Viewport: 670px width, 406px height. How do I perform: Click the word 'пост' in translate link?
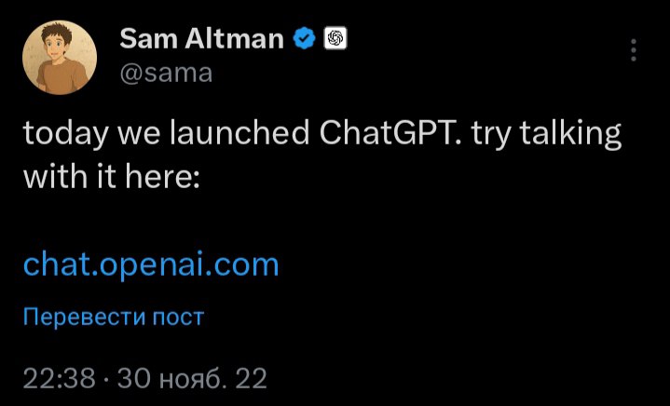click(180, 317)
